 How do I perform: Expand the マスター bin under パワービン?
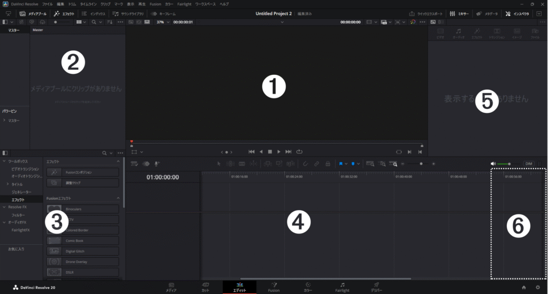pyautogui.click(x=4, y=121)
